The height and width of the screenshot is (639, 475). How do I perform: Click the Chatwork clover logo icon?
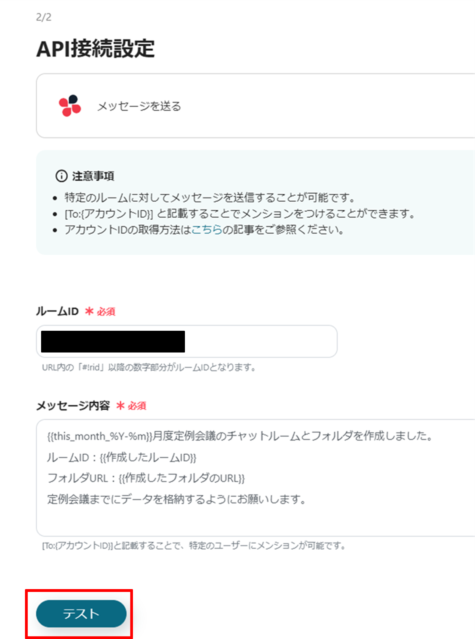[x=69, y=106]
